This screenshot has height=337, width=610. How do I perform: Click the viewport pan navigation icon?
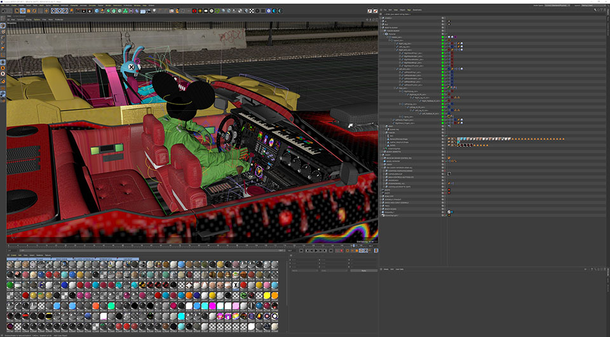click(x=367, y=20)
